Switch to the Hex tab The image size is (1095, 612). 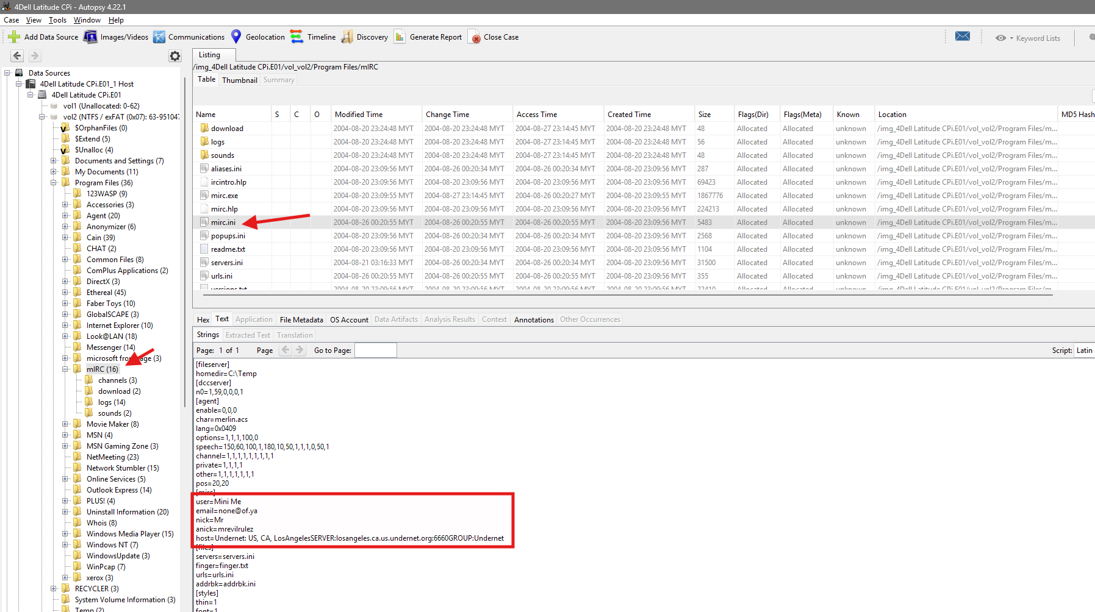tap(203, 319)
